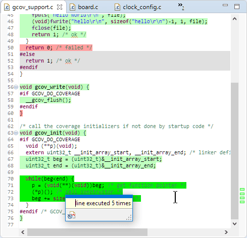
Task: Collapse the gcov_init function fold marker
Action: click(16, 133)
